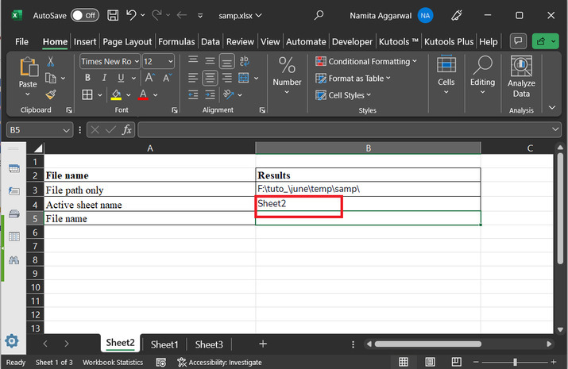The width and height of the screenshot is (568, 369).
Task: Select the Format Painter brush
Action: point(51,94)
